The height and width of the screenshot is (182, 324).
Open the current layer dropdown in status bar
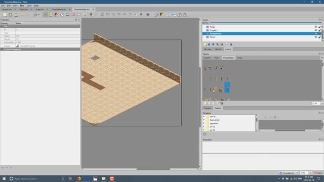[x=289, y=173]
